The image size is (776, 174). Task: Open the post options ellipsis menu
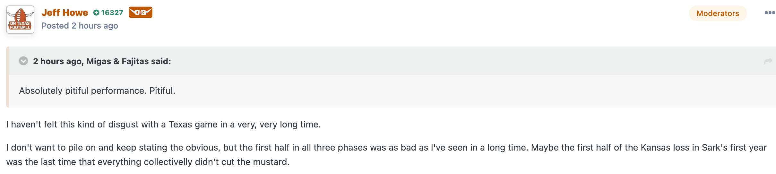point(769,13)
